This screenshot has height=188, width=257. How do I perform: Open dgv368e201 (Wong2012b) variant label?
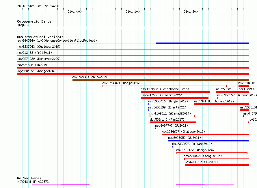(x=36, y=71)
